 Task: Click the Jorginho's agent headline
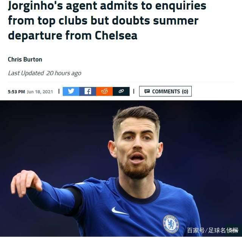107,21
